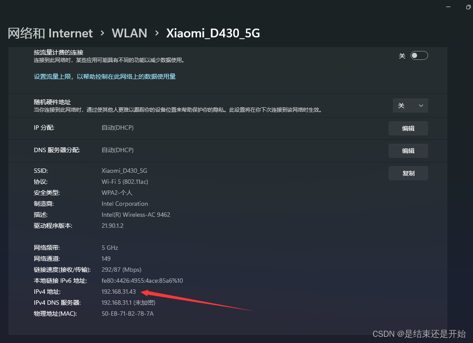Select the IPv4 address 192.168.31.43

point(118,292)
